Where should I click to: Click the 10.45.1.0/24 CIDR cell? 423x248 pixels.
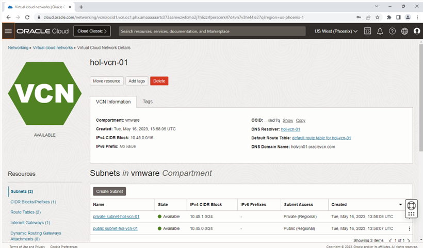point(201,217)
